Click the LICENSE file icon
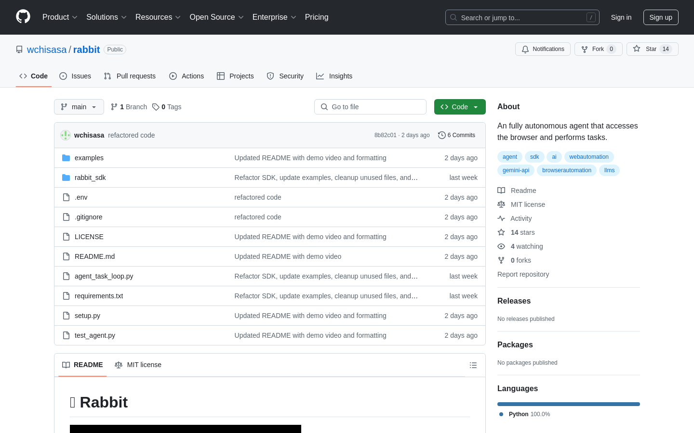 coord(66,237)
